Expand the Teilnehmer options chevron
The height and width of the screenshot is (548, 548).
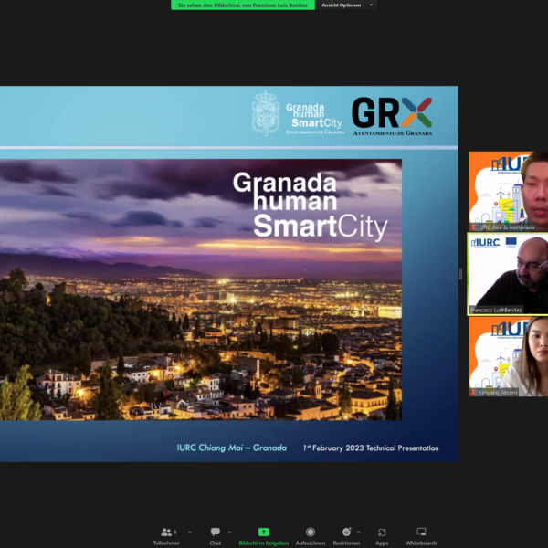(x=190, y=532)
